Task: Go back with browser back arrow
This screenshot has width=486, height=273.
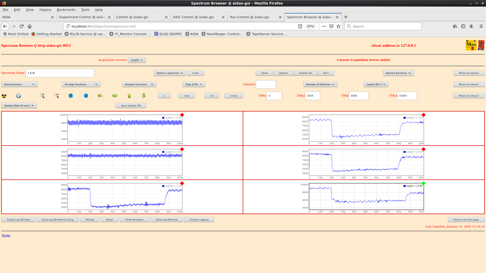Action: point(5,26)
